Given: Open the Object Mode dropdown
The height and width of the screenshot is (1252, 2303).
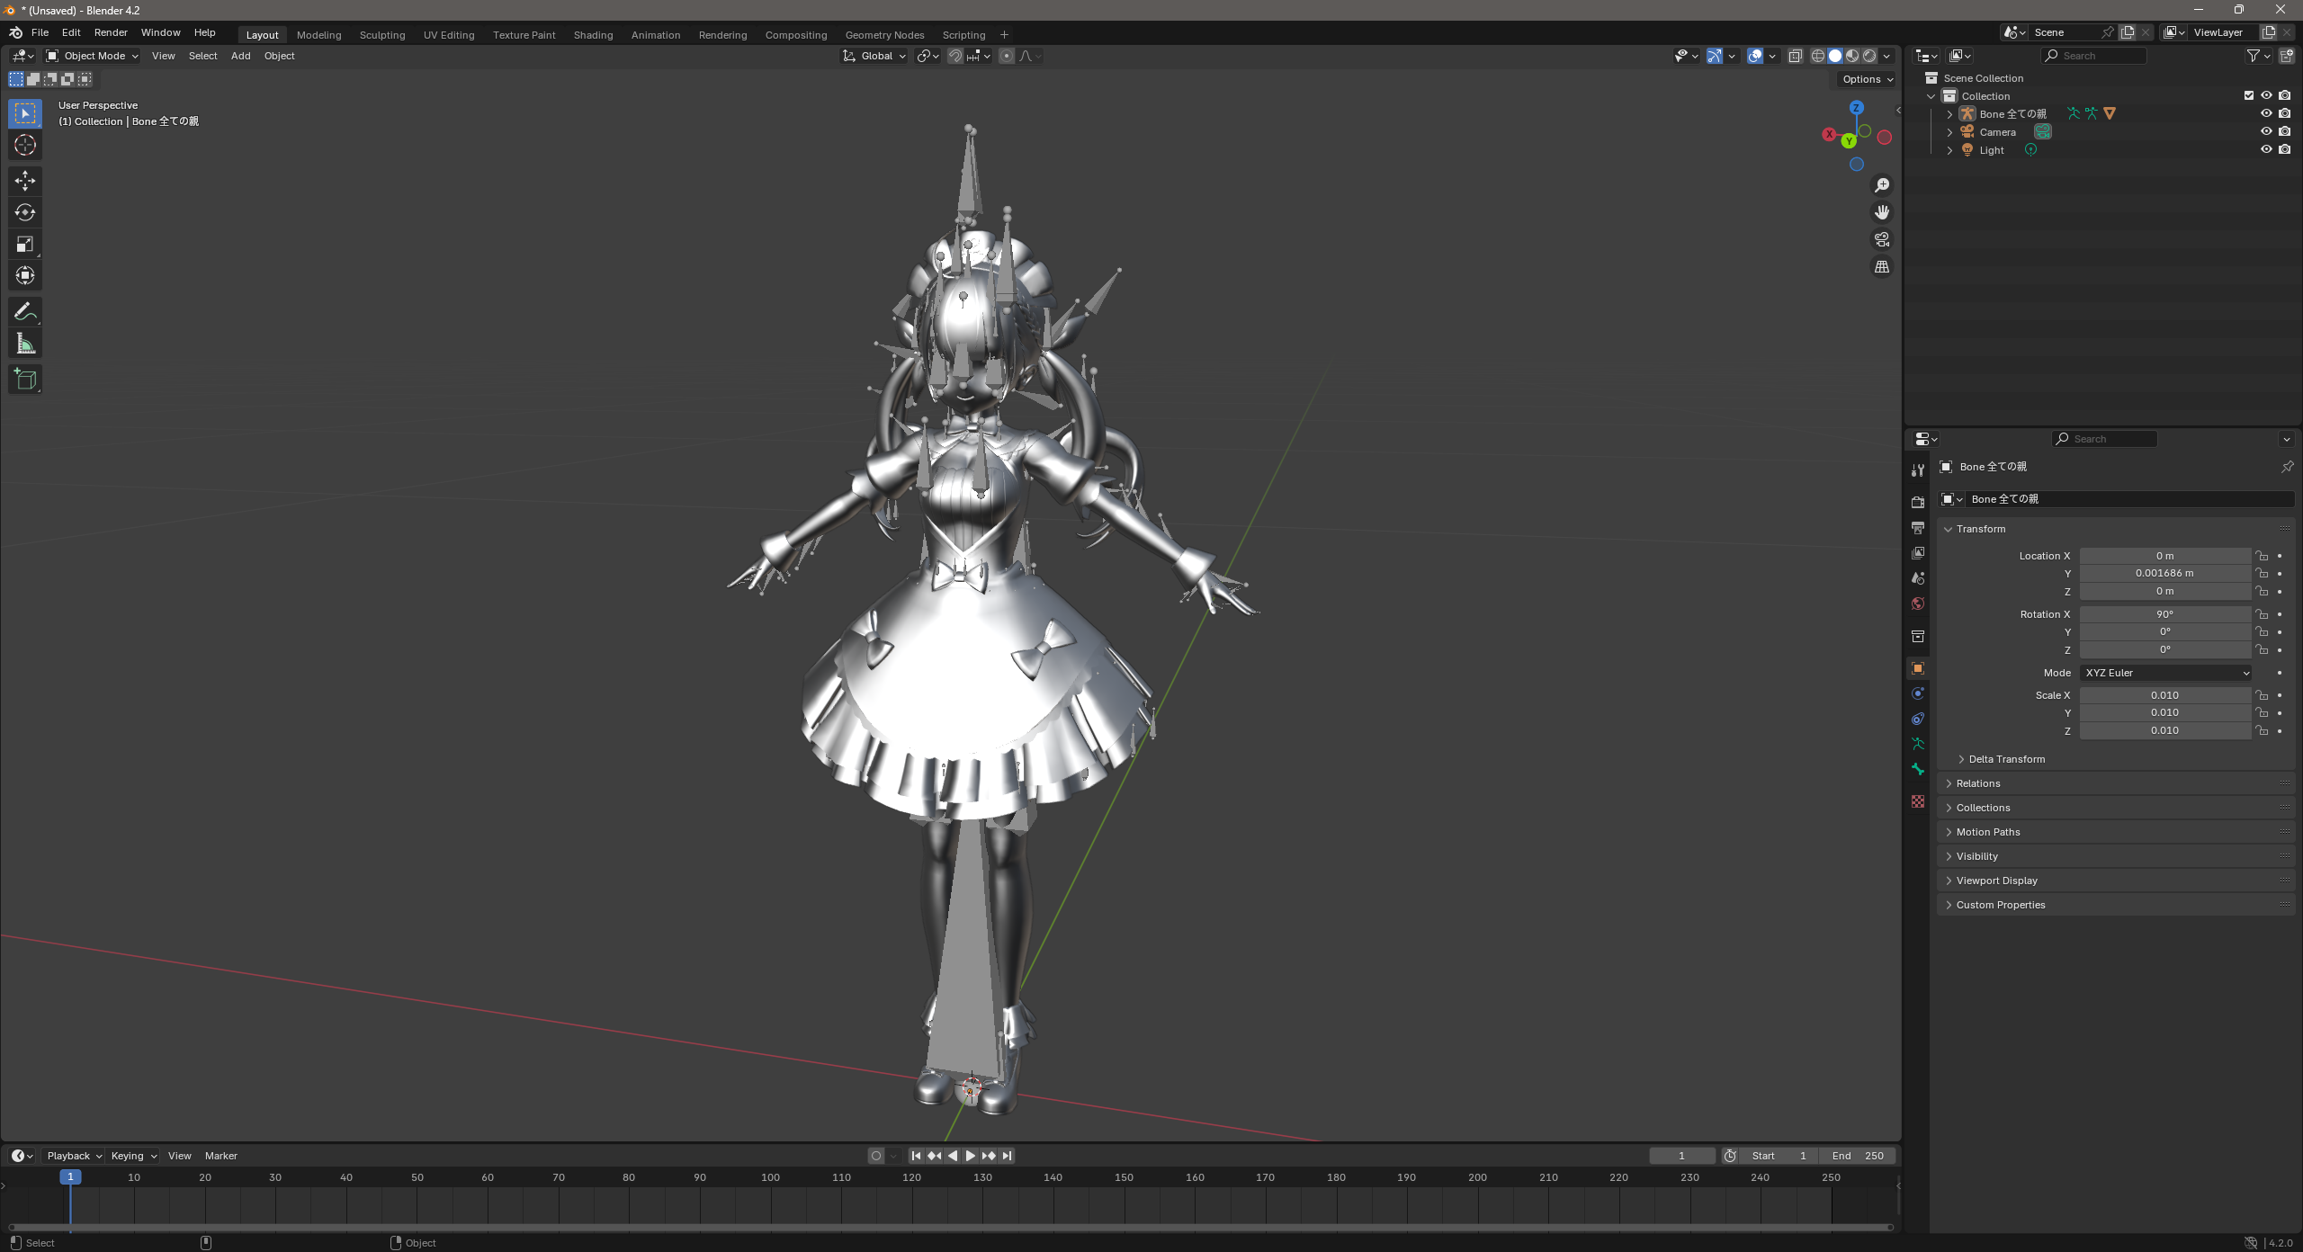Looking at the screenshot, I should click(93, 56).
